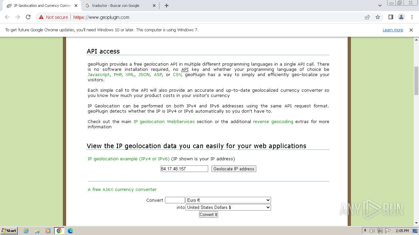The height and width of the screenshot is (235, 419).
Task: Open the JSON API link
Action: click(144, 75)
